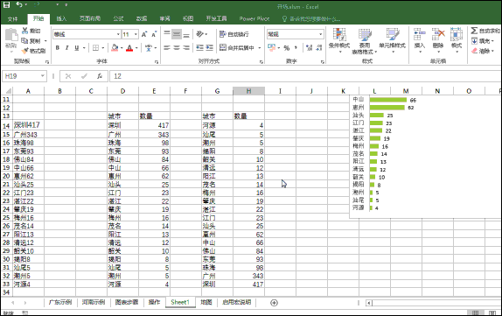Image resolution: width=502 pixels, height=316 pixels.
Task: Toggle Underline formatting
Action: click(x=76, y=48)
